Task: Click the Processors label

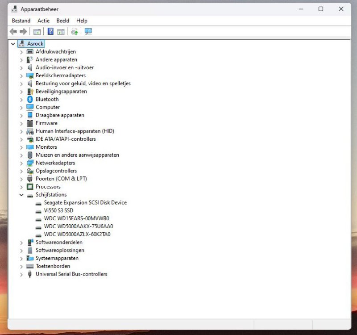Action: 48,187
